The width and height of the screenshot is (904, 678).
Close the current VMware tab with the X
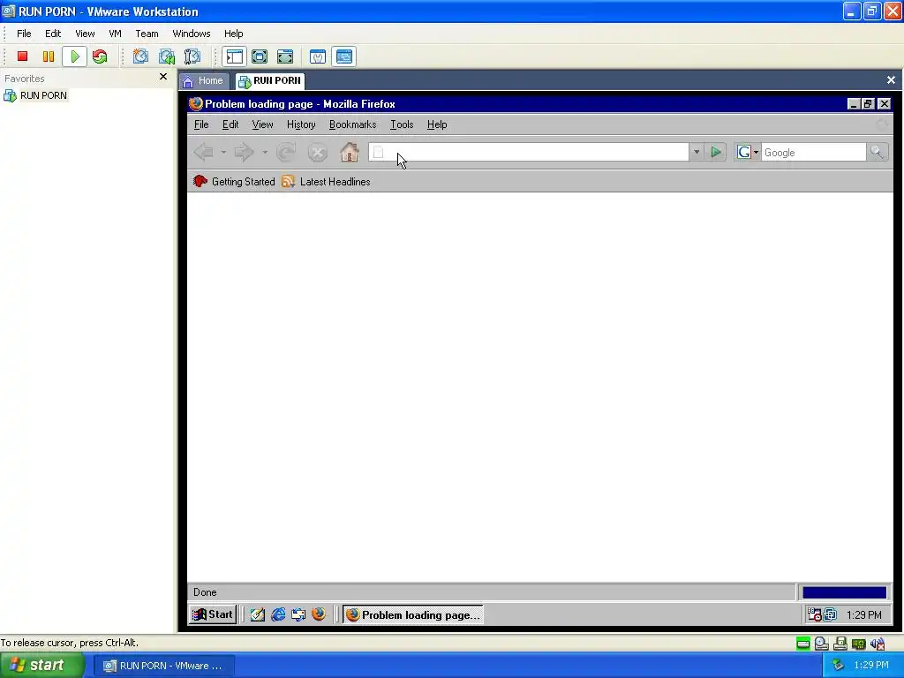point(891,80)
